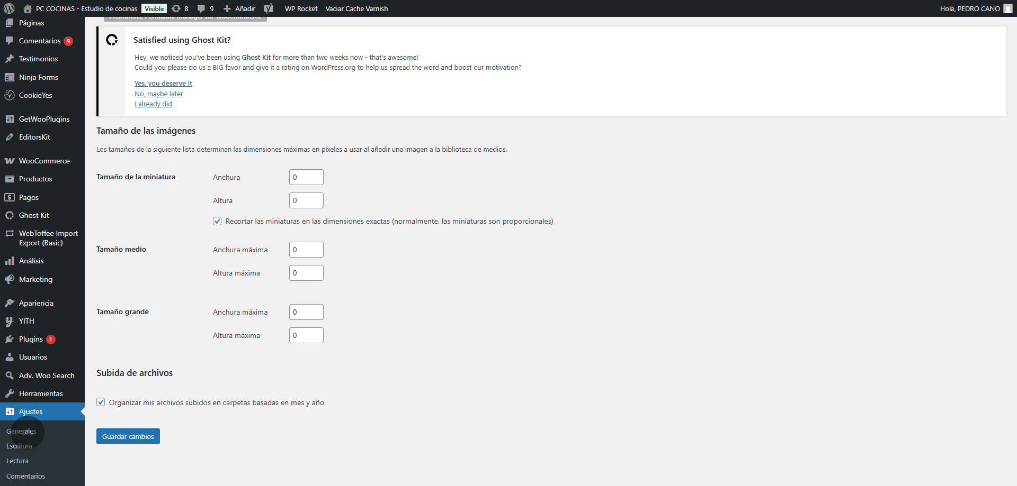Open the comments bubble icon showing 9
1017x486 pixels.
[201, 8]
